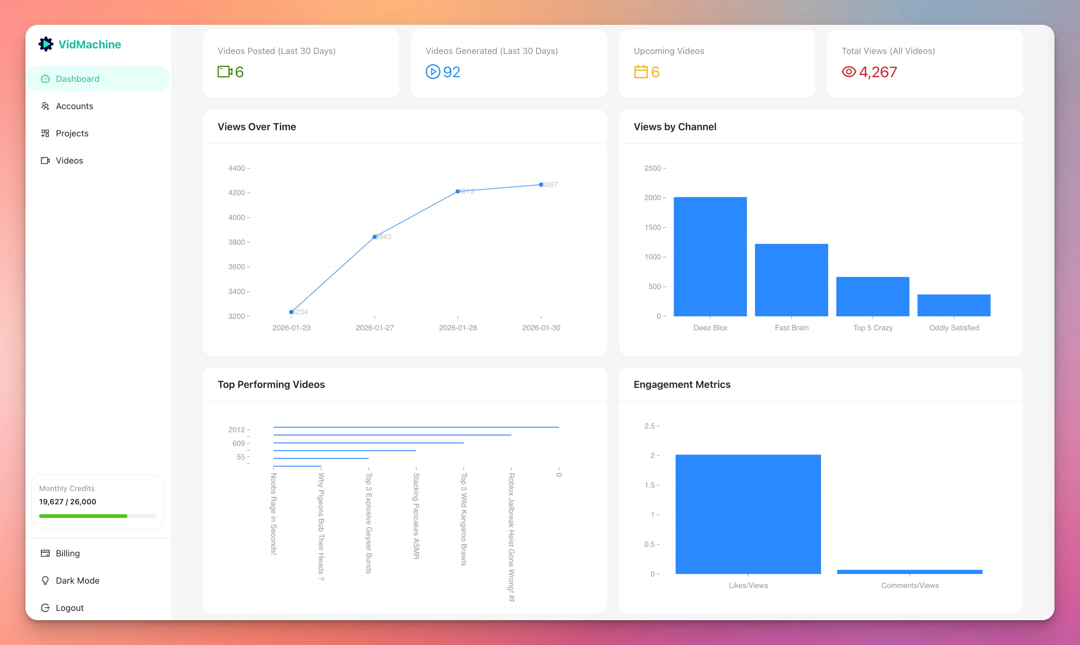The width and height of the screenshot is (1080, 645).
Task: Click the VidMachine brand name link
Action: 90,44
